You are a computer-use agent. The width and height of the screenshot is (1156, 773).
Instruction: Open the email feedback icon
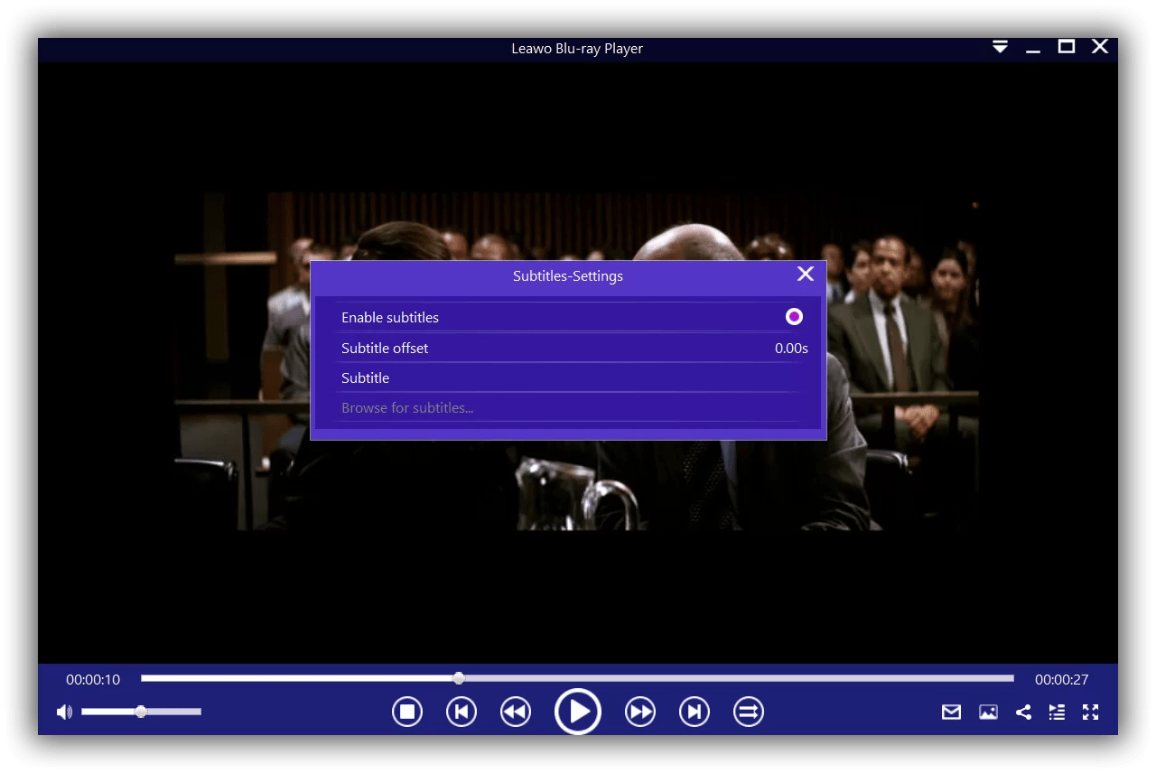tap(950, 712)
